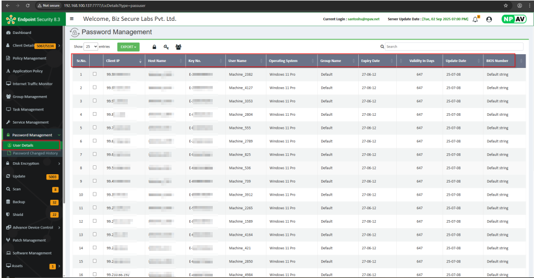Image resolution: width=534 pixels, height=278 pixels.
Task: Open the EXPORT dropdown button
Action: pyautogui.click(x=128, y=47)
